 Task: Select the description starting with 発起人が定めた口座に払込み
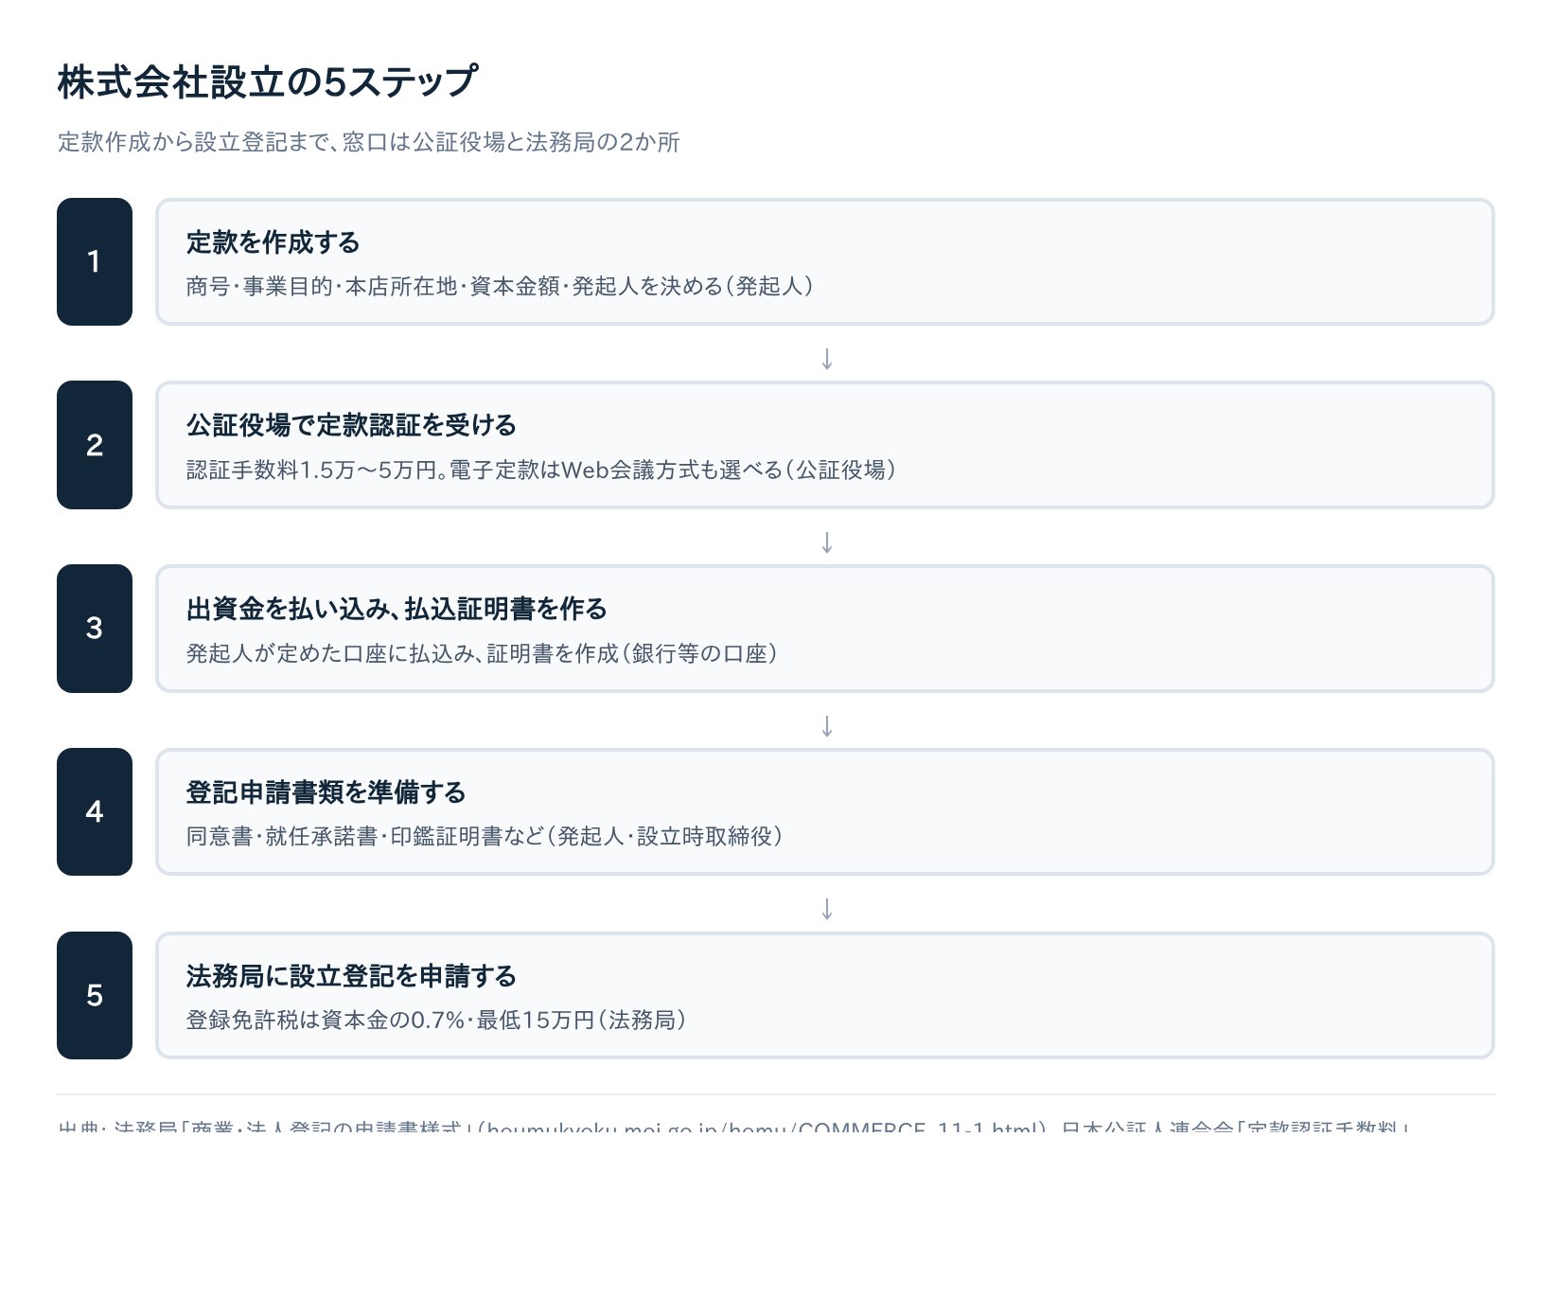(483, 653)
